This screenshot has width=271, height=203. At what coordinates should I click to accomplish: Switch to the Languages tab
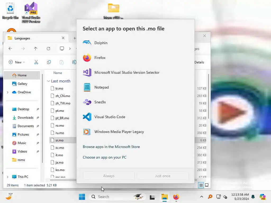click(x=36, y=38)
